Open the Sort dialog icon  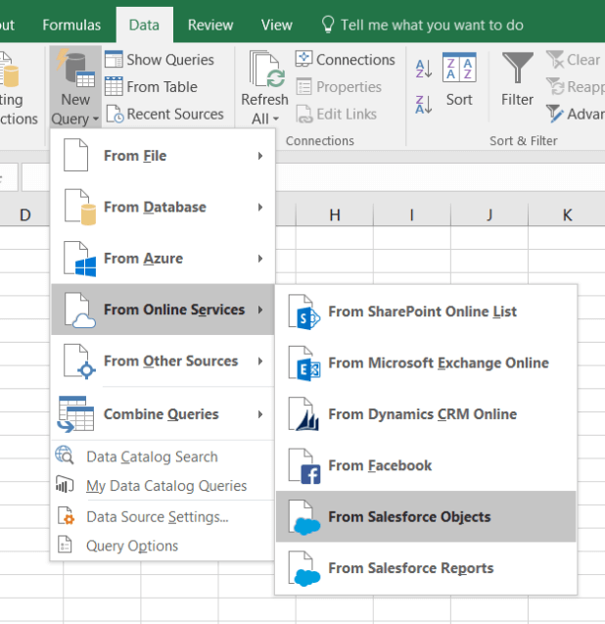pos(459,68)
